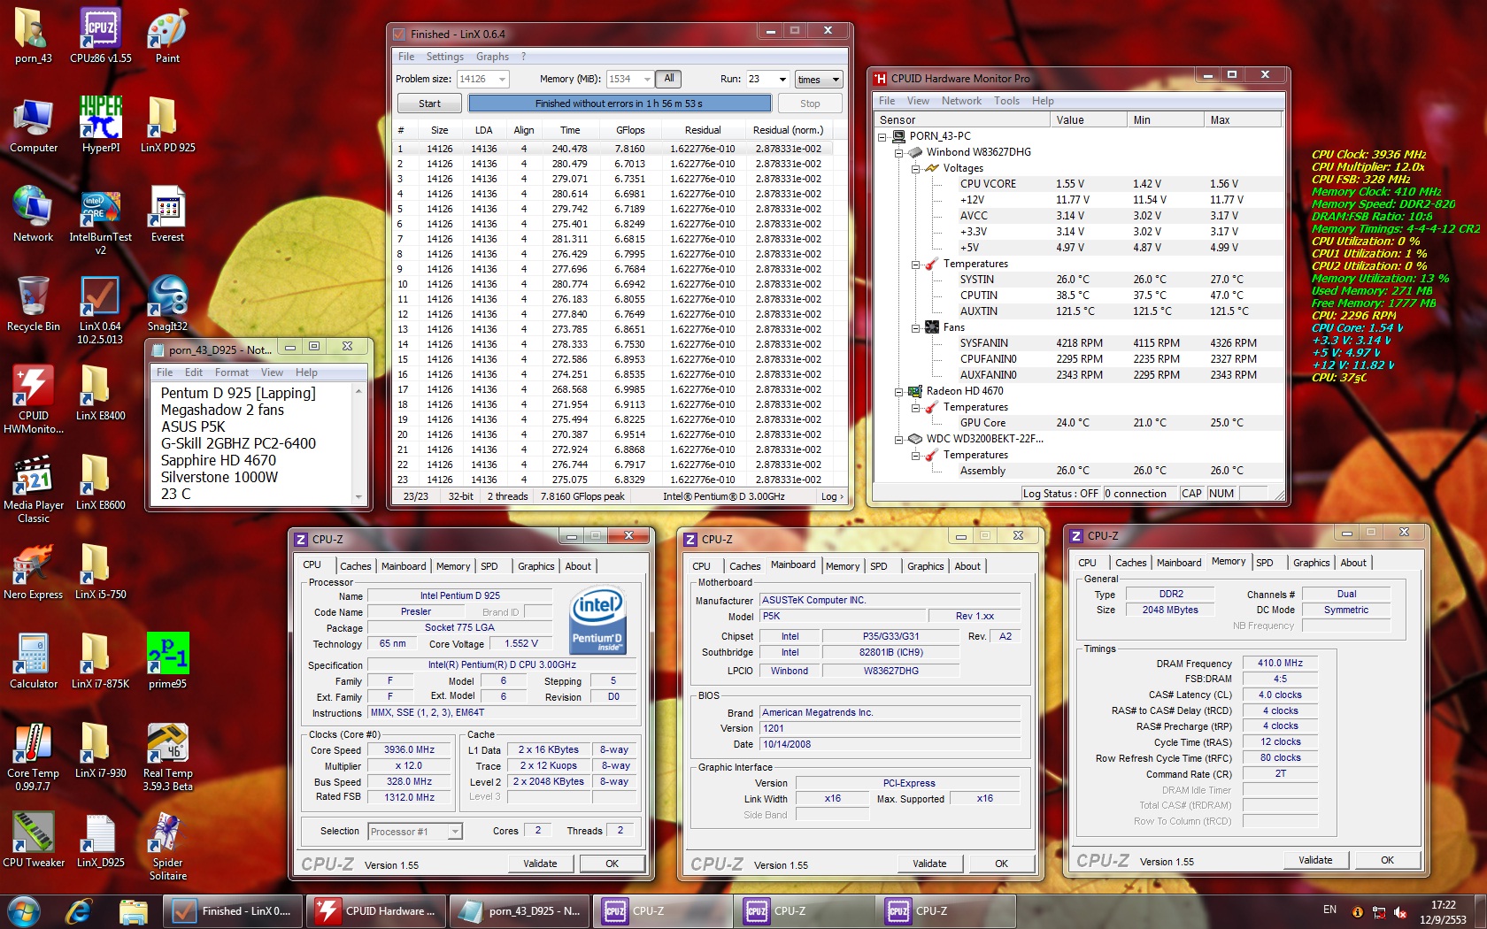Open the HyperPI desktop shortcut
Screen dimensions: 1487x929
[x=100, y=119]
